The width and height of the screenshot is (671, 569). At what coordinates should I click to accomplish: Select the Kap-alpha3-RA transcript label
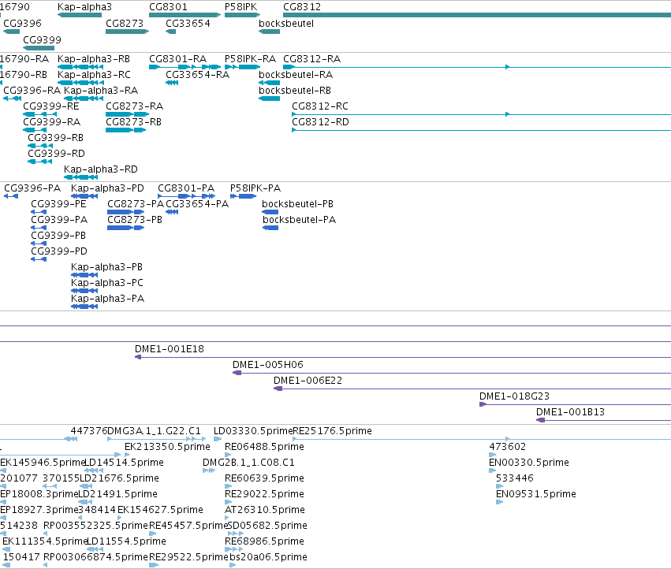(x=101, y=91)
